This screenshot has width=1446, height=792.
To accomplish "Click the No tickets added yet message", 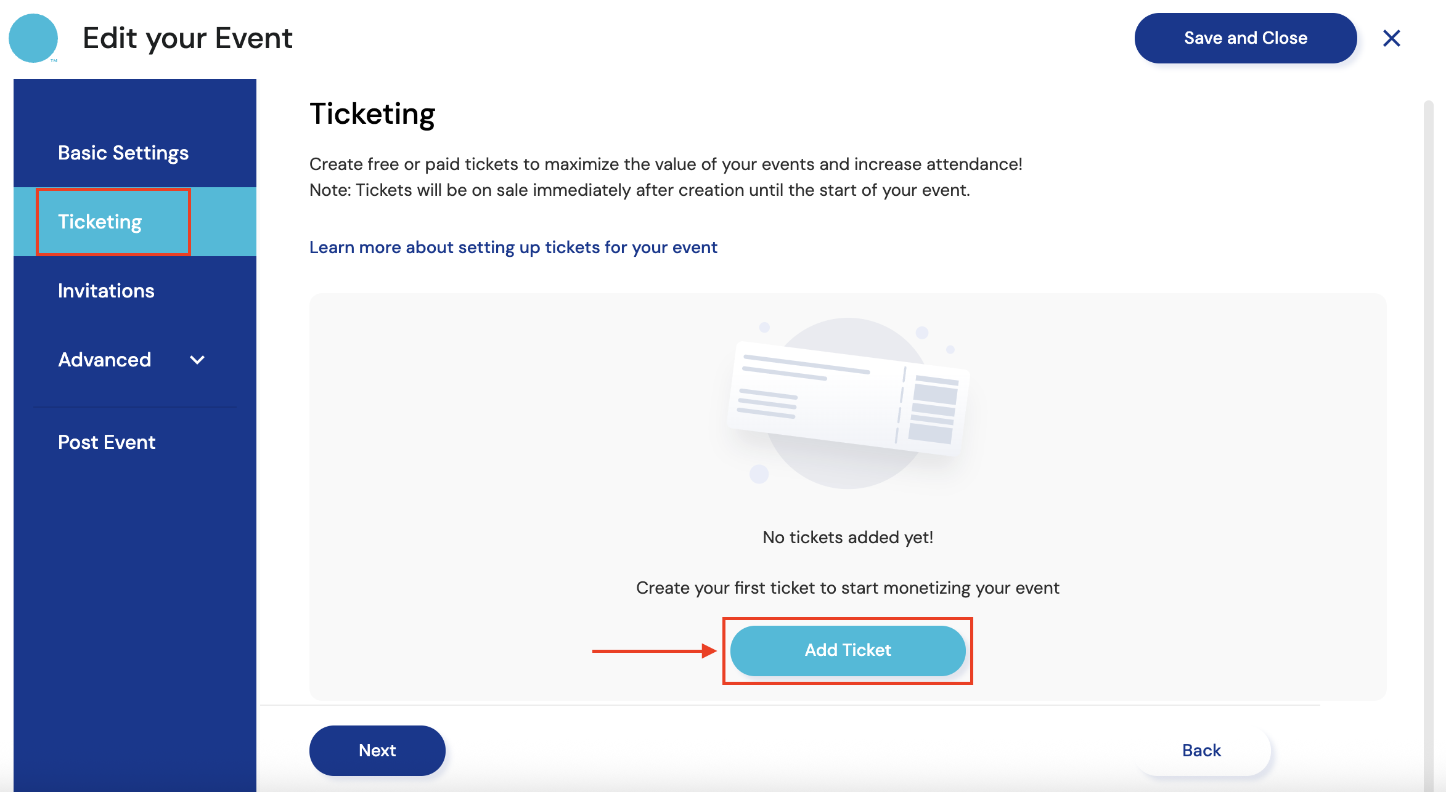I will click(x=848, y=537).
